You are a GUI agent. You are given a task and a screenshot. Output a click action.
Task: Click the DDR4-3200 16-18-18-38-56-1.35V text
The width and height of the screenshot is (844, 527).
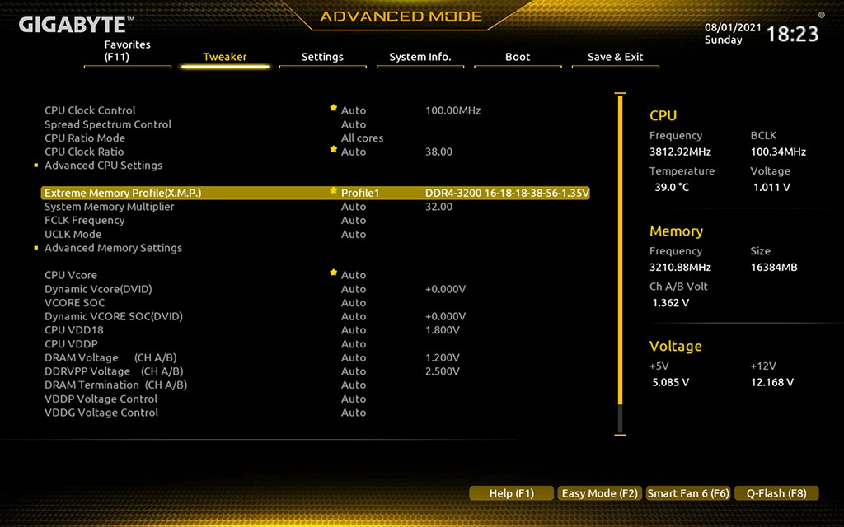[x=507, y=193]
